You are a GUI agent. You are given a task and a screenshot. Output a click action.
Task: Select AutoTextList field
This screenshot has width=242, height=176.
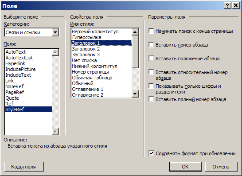tap(28, 58)
